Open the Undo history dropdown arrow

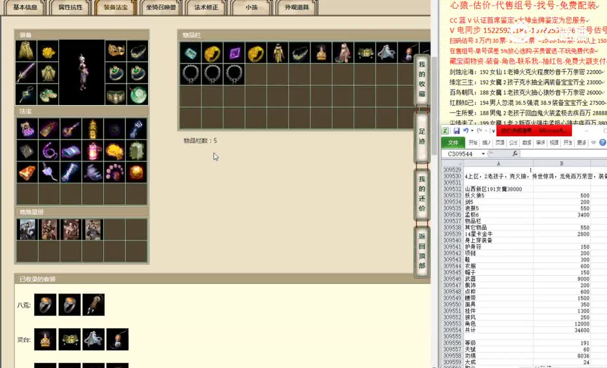472,131
